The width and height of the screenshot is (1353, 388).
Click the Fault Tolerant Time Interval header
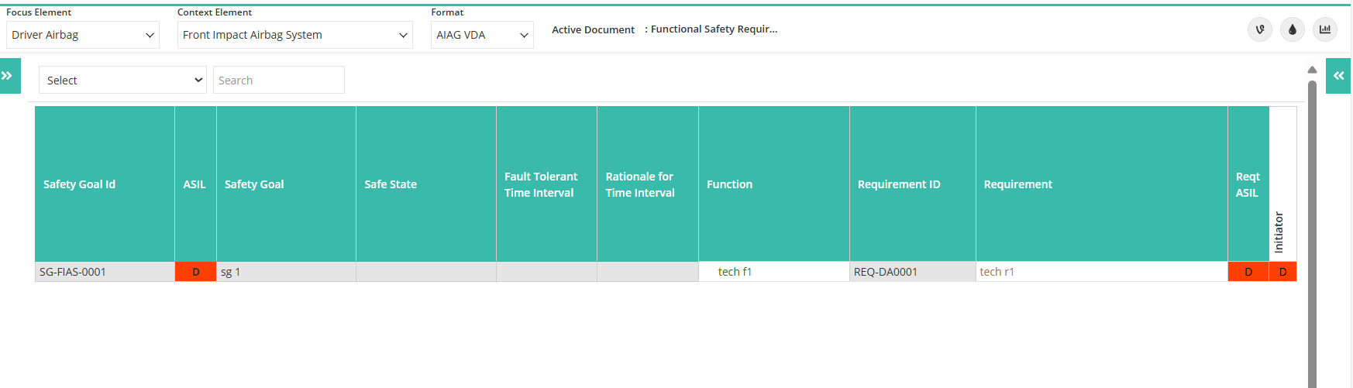[x=546, y=184]
